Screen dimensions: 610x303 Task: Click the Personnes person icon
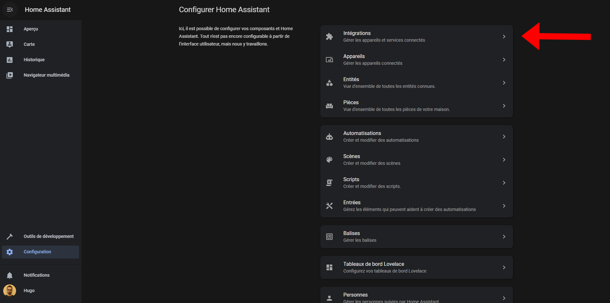point(329,298)
